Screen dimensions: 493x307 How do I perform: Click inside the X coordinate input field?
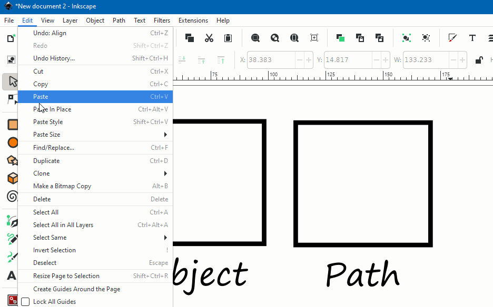click(x=269, y=60)
